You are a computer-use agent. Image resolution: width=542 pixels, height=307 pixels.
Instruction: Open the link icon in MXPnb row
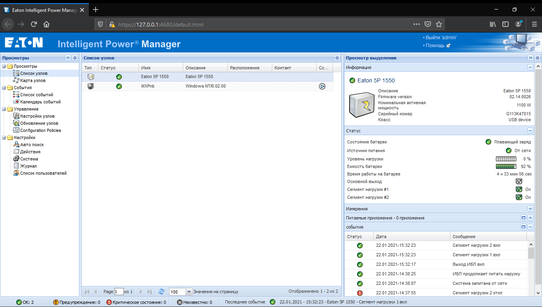(x=322, y=86)
